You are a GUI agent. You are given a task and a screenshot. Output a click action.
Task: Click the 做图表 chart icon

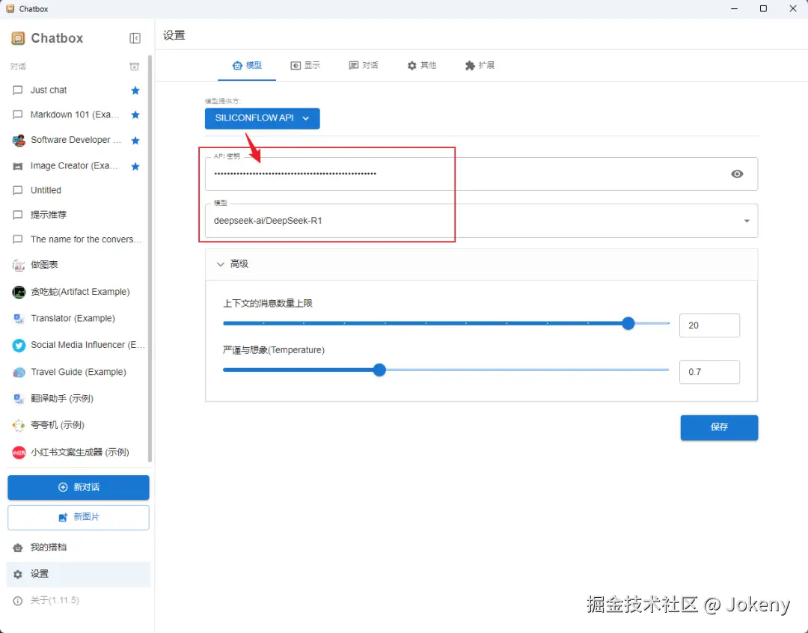click(x=19, y=265)
